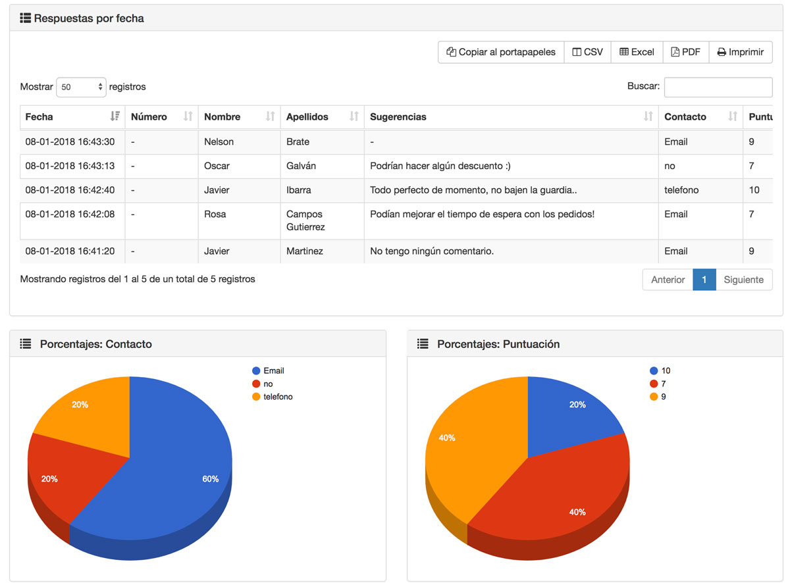Go to Siguiente page
The height and width of the screenshot is (583, 790).
pos(743,280)
